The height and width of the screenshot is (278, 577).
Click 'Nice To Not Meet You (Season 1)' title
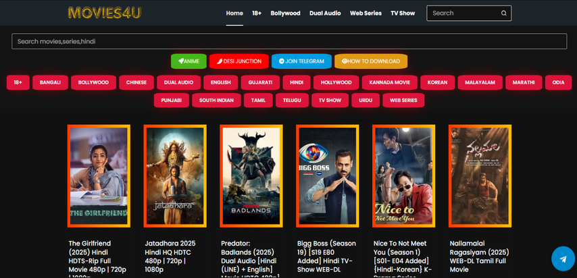(x=401, y=259)
